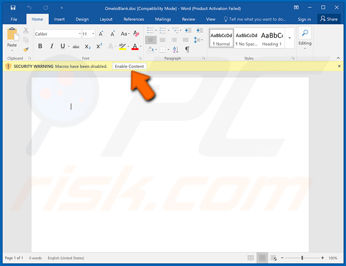Screen dimensions: 346x266
Task: Expand the Styles gallery arrow
Action: (x=290, y=38)
